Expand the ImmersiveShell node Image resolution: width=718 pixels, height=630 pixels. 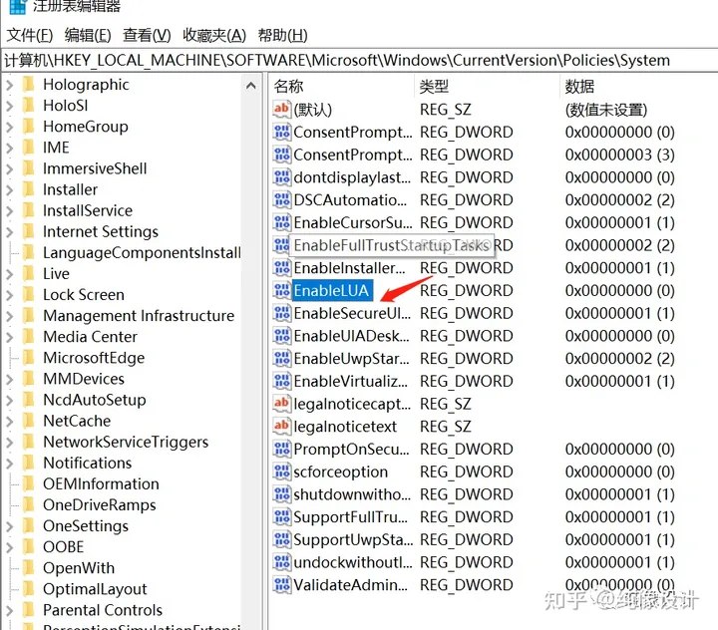pyautogui.click(x=10, y=168)
